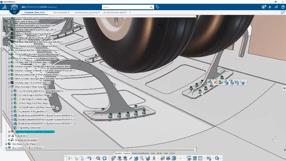
Task: Collapse the Door Assembly A tree node
Action: tap(9, 87)
